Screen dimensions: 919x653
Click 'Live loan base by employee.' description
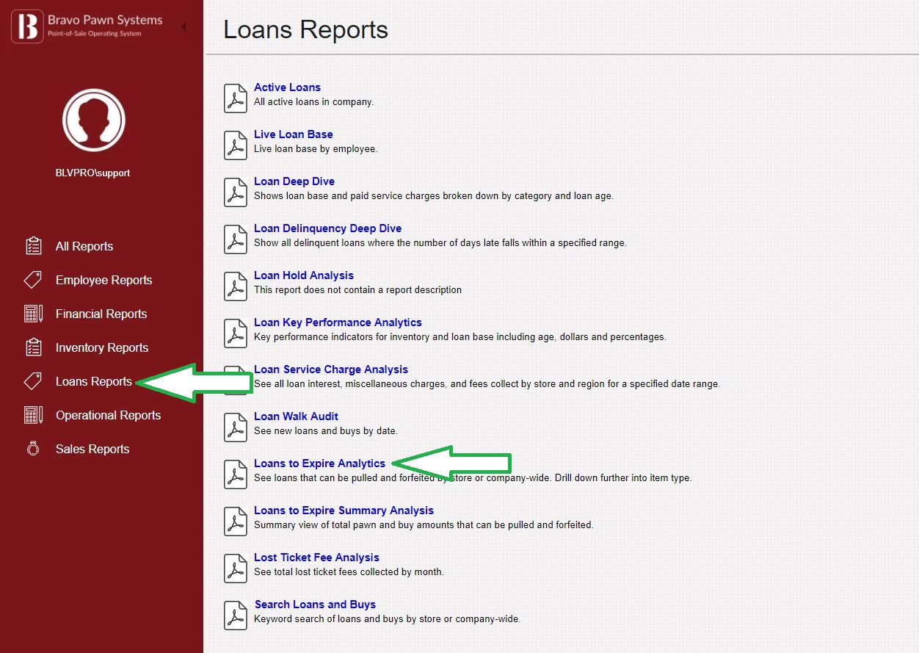316,149
